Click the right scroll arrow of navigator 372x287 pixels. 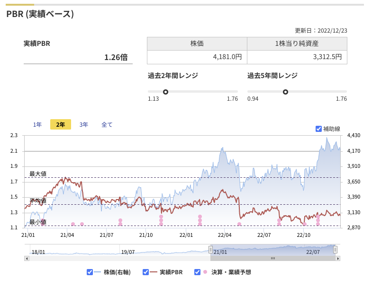point(338,258)
